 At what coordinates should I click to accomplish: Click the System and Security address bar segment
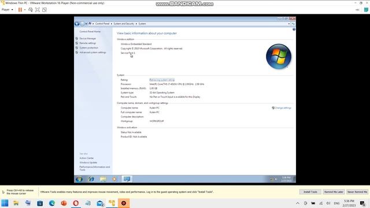click(x=124, y=24)
